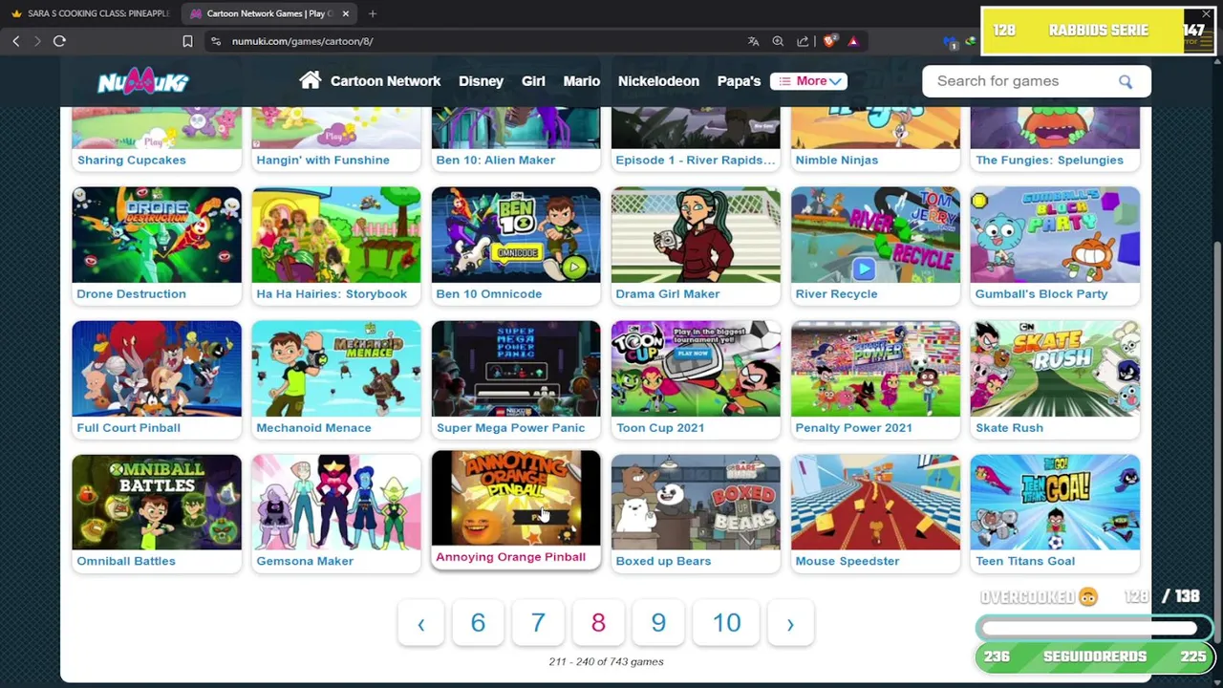Open Gumball's Block Party thumbnail
This screenshot has width=1223, height=688.
click(1055, 235)
